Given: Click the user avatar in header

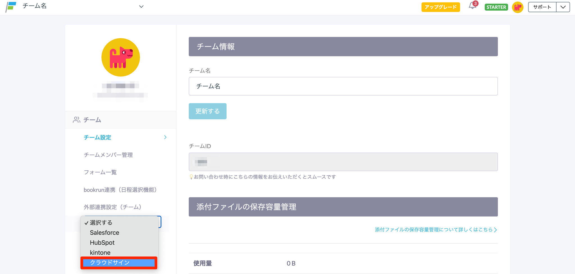Looking at the screenshot, I should [517, 7].
